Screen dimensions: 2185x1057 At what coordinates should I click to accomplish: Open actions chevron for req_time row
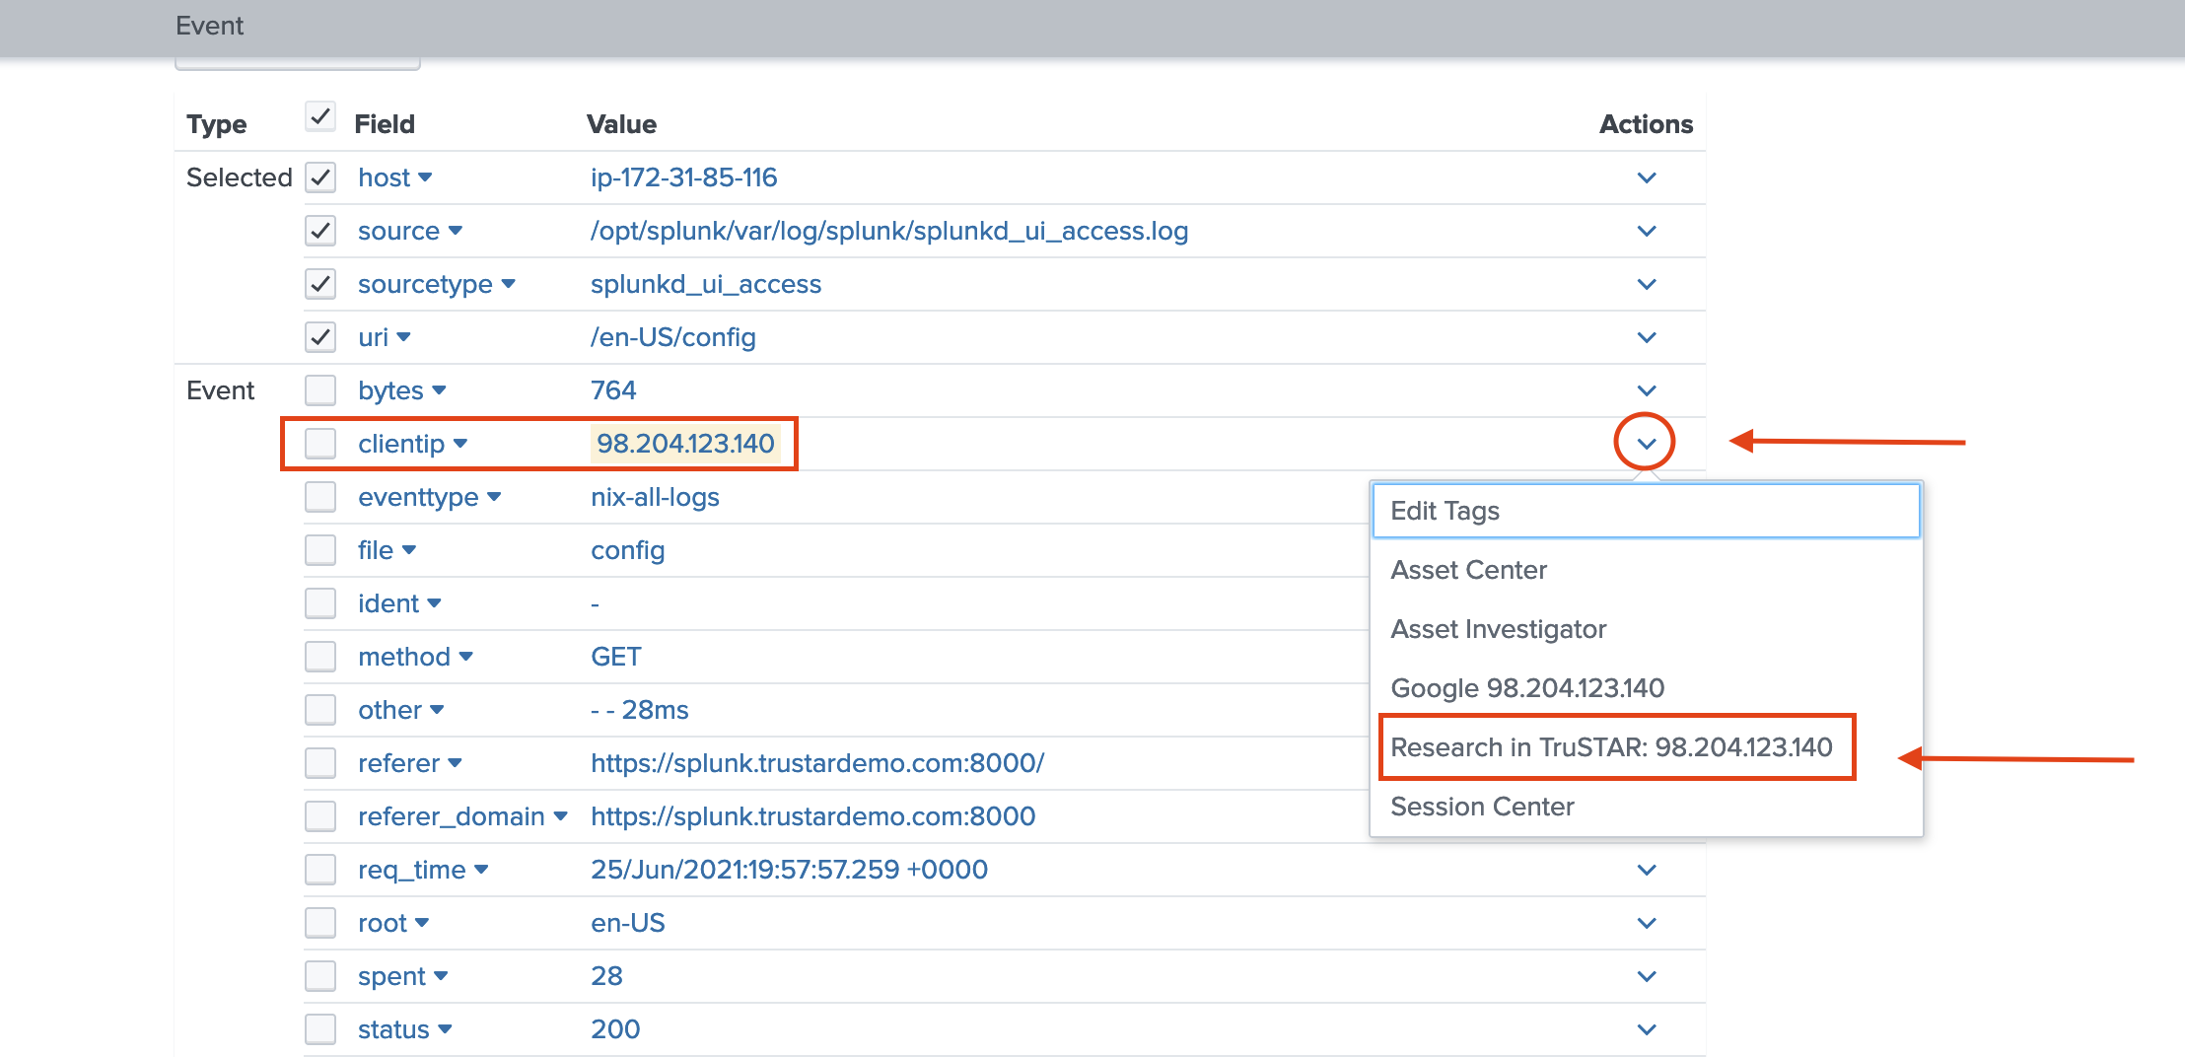pyautogui.click(x=1647, y=871)
